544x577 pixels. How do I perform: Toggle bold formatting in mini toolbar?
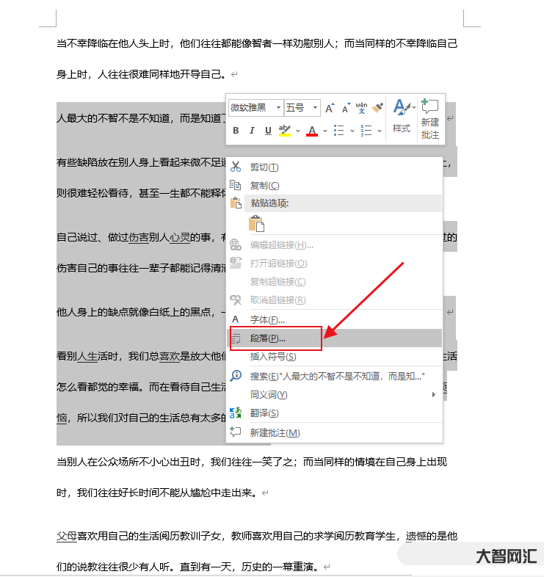(x=236, y=131)
